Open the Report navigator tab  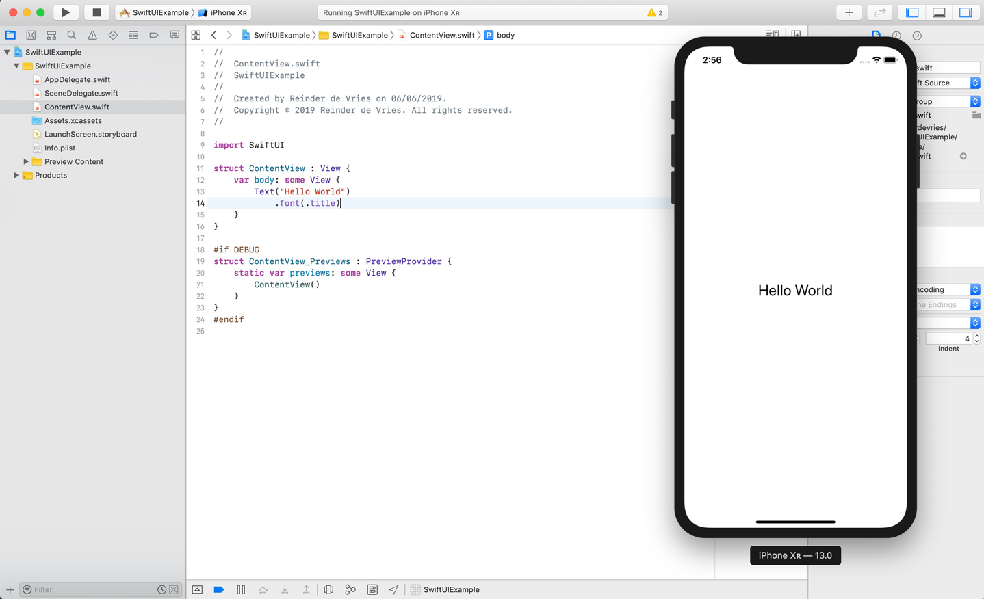tap(174, 35)
